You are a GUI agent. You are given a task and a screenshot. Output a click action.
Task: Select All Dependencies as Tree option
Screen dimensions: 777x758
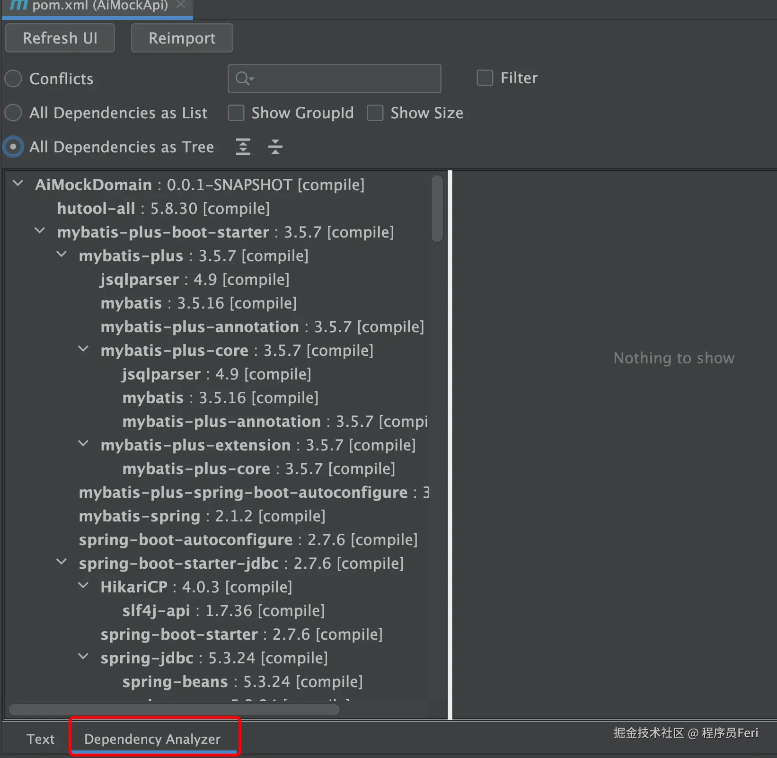click(x=13, y=147)
